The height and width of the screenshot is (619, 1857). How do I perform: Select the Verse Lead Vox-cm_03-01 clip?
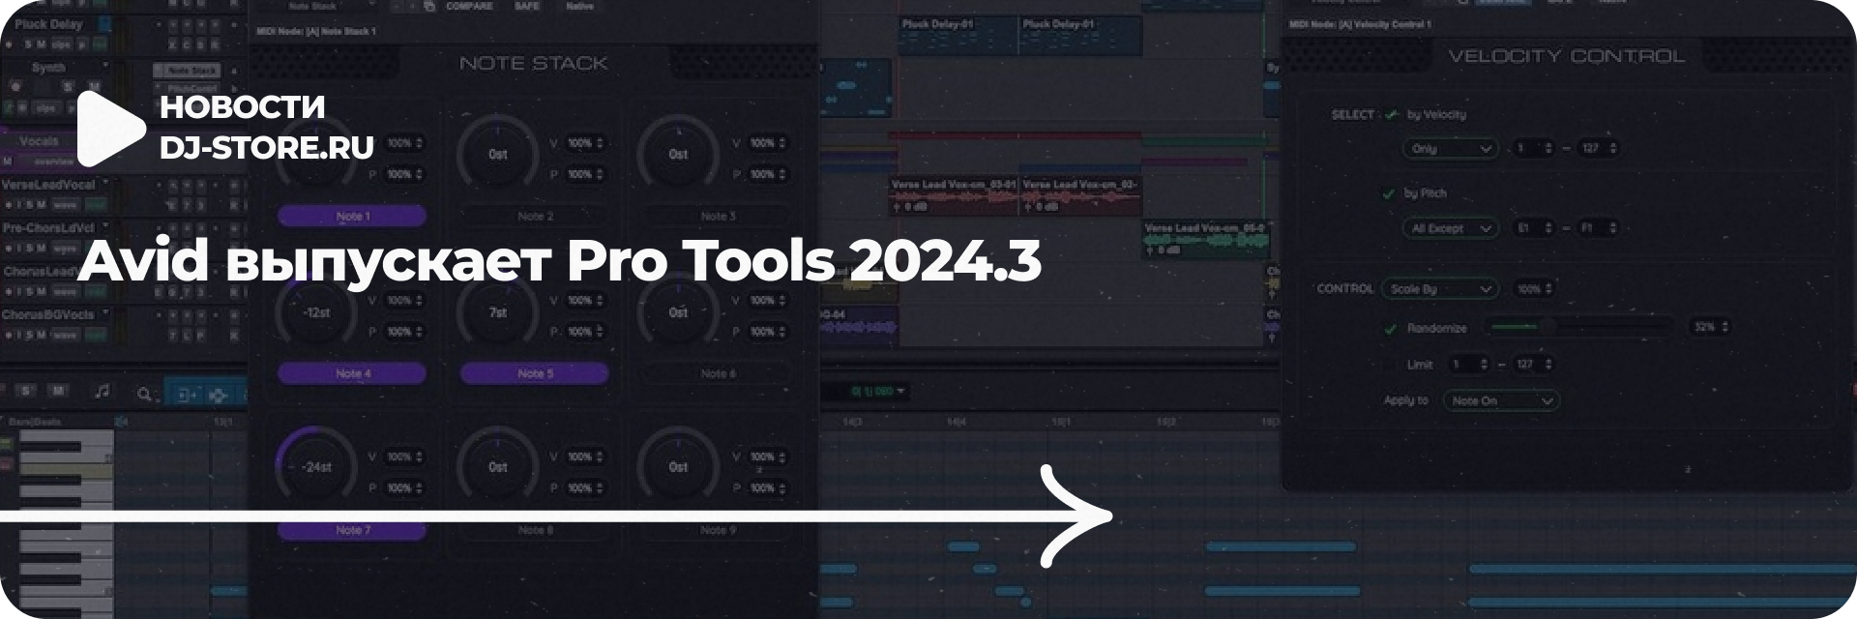pos(954,196)
